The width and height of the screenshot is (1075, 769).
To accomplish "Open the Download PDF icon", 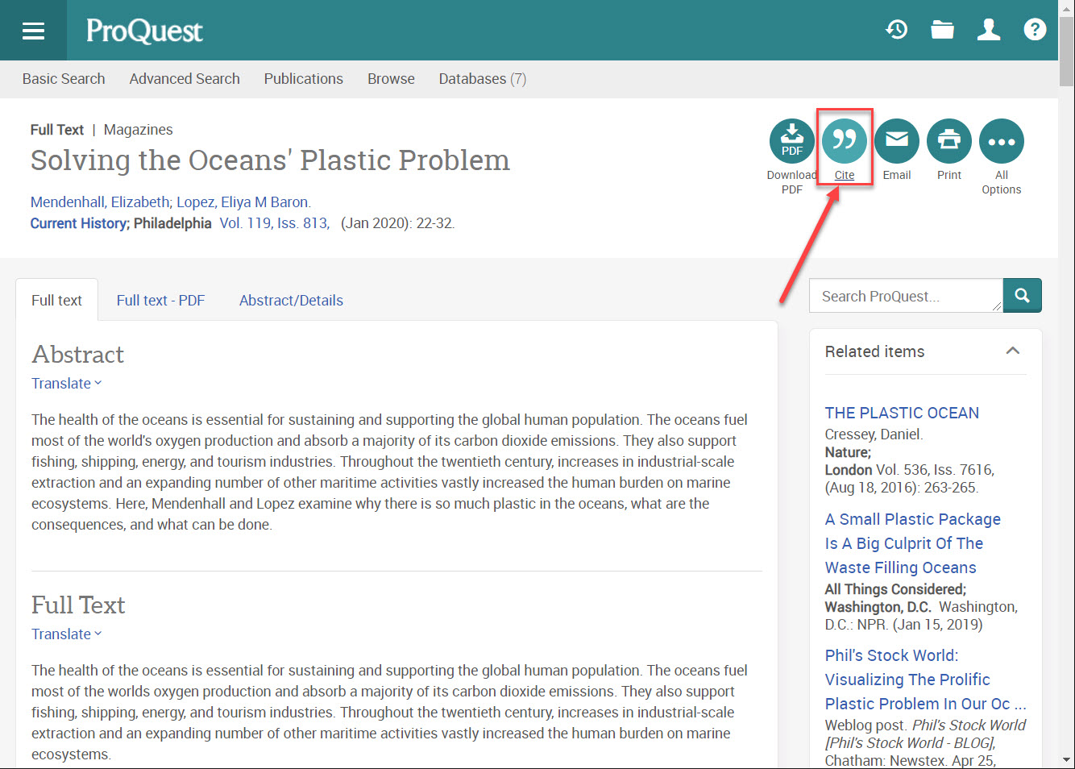I will [791, 140].
